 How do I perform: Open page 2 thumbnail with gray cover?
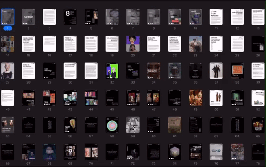tap(28, 17)
